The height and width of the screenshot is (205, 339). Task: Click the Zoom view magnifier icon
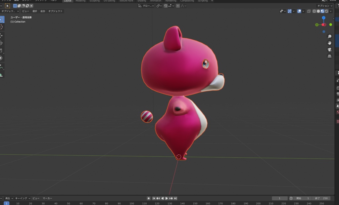click(329, 36)
